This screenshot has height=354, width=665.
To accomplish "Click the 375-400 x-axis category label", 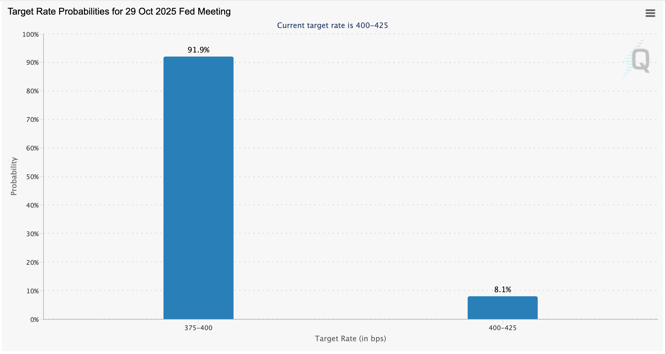I will (x=198, y=328).
